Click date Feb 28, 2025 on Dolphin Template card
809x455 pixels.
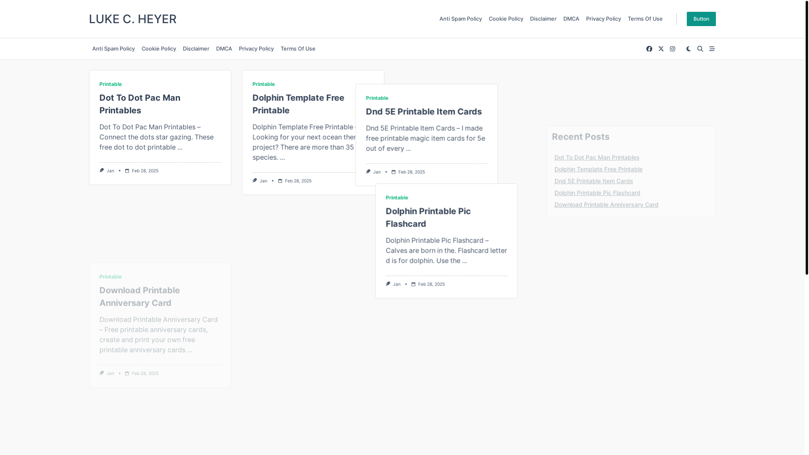(x=298, y=181)
